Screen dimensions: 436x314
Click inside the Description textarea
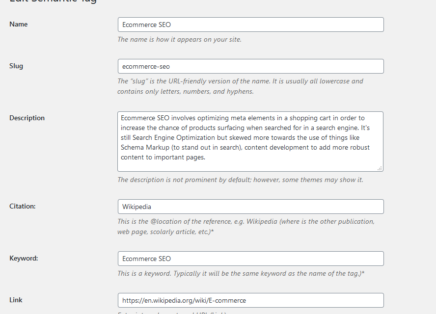pyautogui.click(x=250, y=141)
